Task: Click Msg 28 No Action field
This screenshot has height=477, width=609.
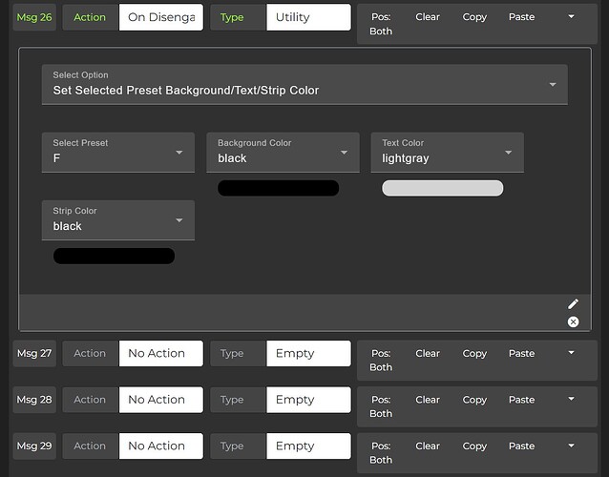Action: [160, 400]
